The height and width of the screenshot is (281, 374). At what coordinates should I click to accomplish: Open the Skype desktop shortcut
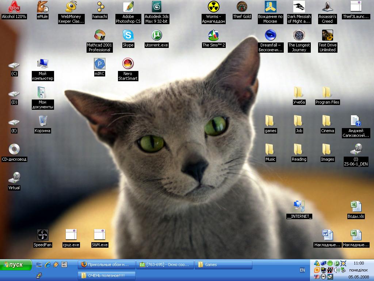(128, 35)
